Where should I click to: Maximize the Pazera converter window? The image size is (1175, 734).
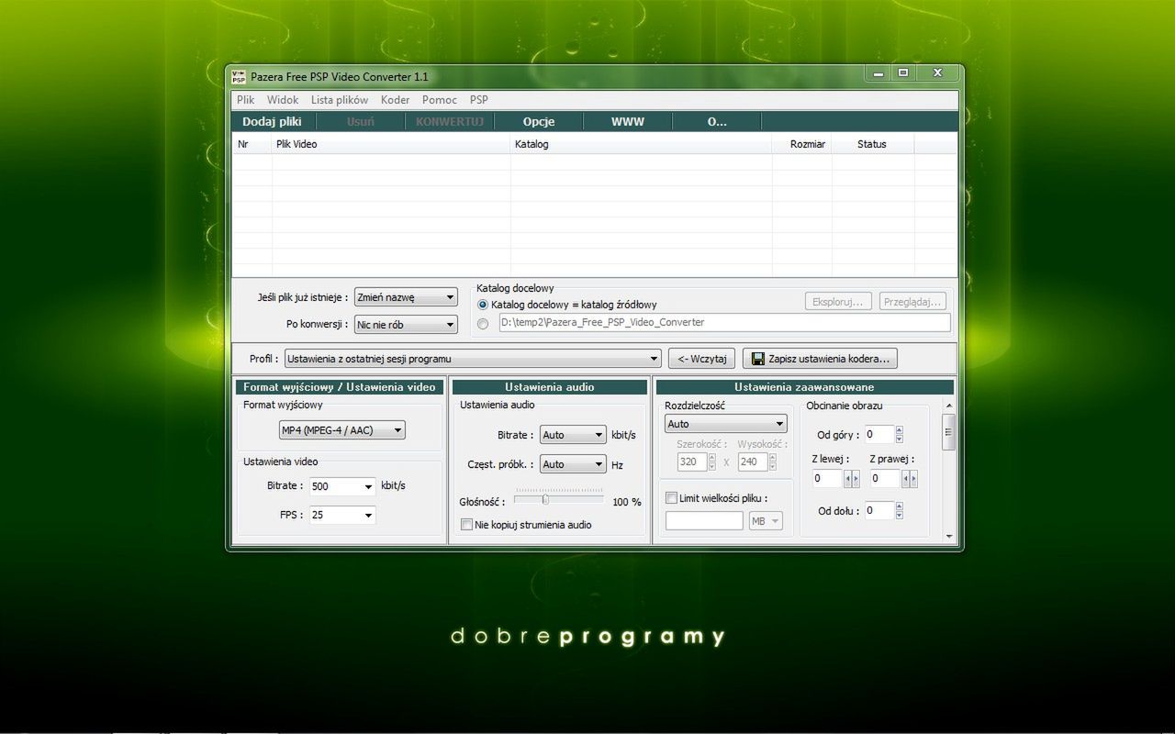[903, 73]
